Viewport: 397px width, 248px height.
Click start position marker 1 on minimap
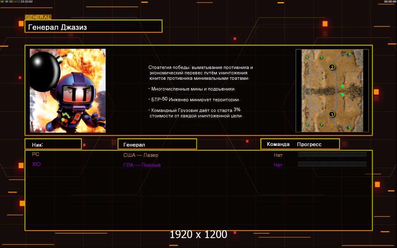tap(331, 114)
